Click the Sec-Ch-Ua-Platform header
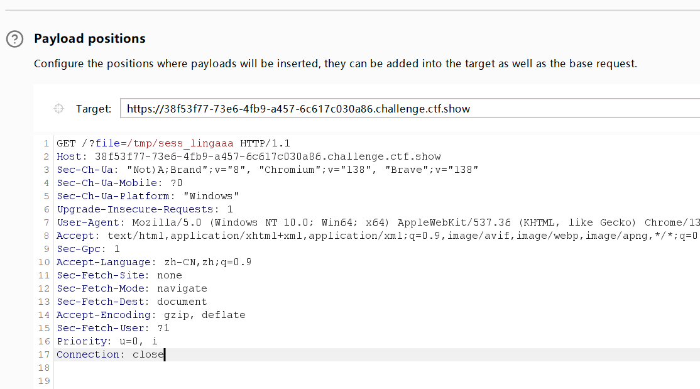The width and height of the screenshot is (700, 389). coord(148,196)
